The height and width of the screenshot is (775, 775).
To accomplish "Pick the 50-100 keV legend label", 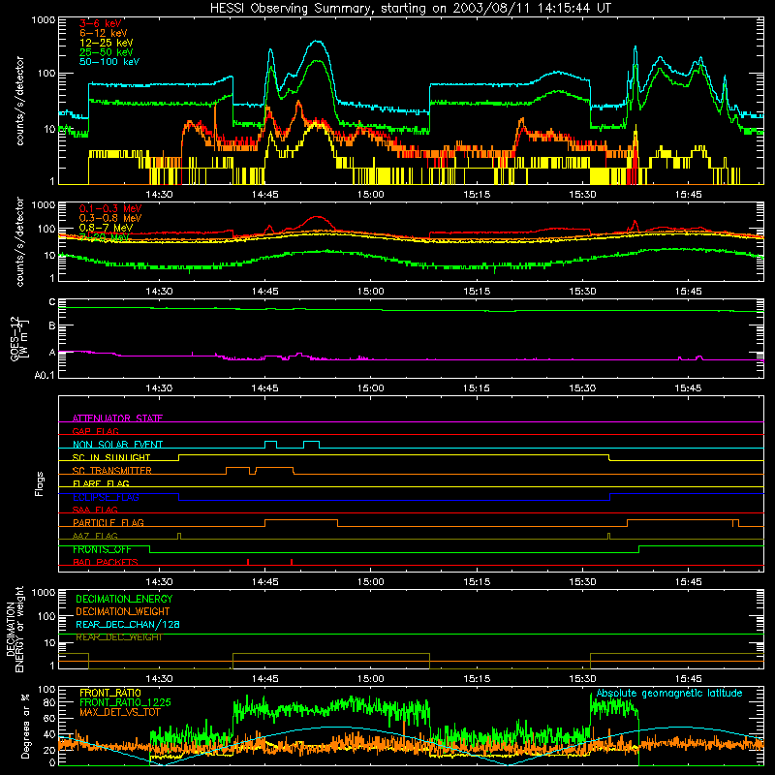I will point(109,62).
